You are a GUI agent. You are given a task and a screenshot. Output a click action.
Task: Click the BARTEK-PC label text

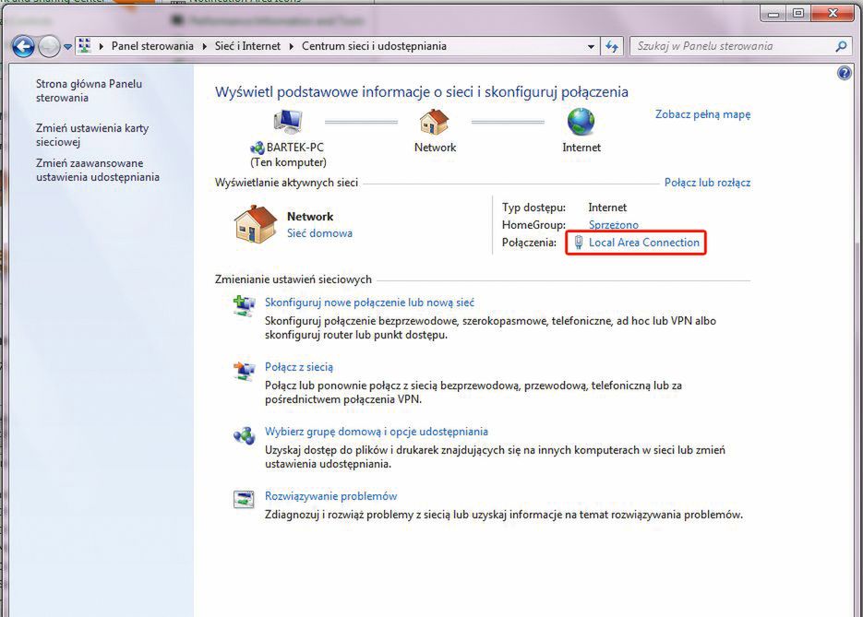point(294,148)
